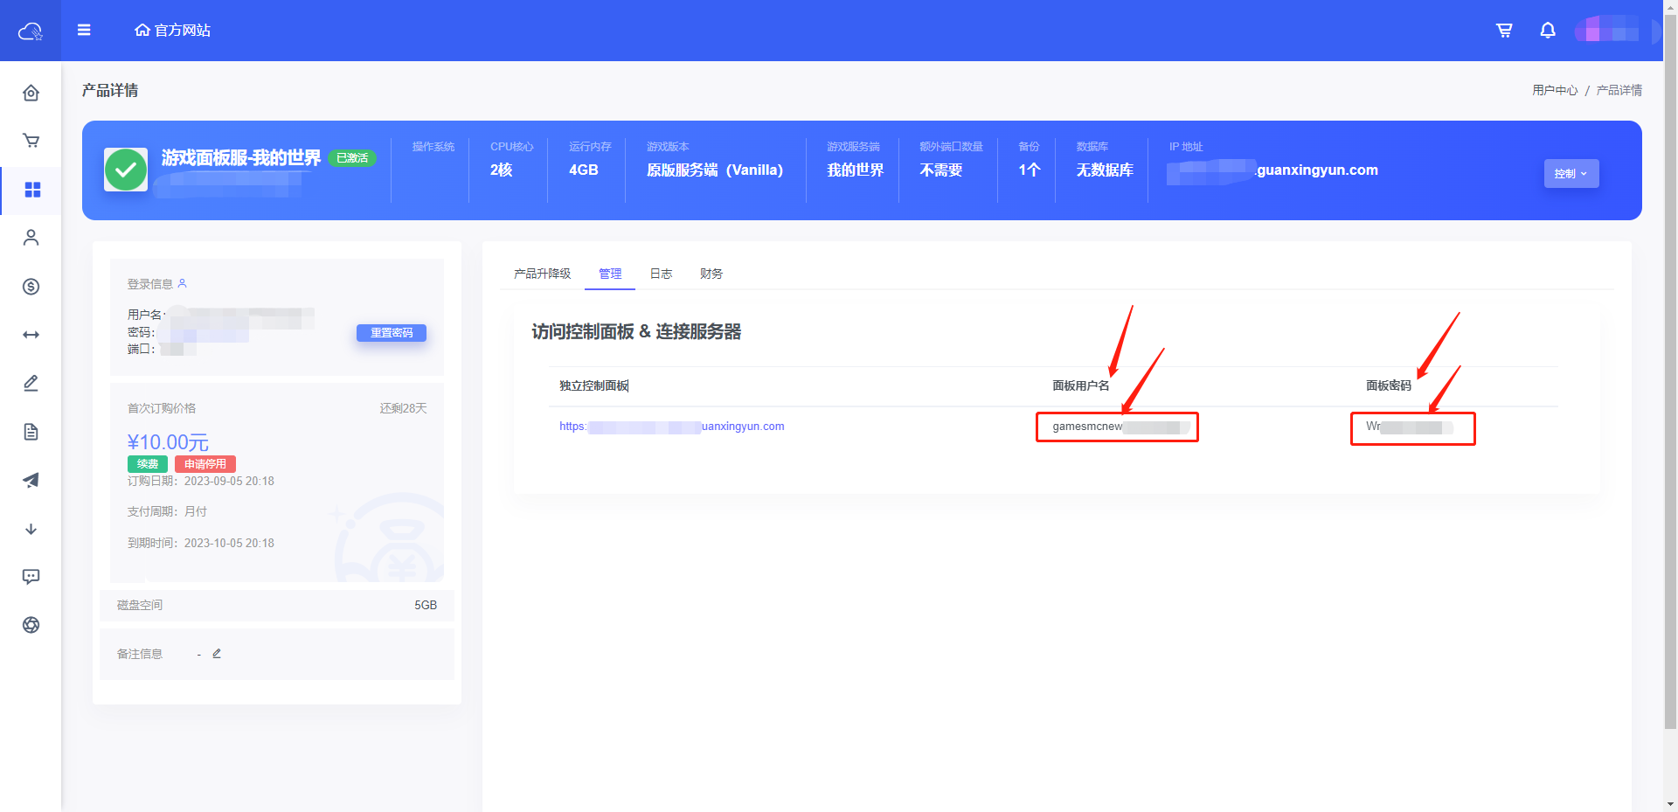The height and width of the screenshot is (812, 1678).
Task: Open the notification bell
Action: click(x=1547, y=31)
